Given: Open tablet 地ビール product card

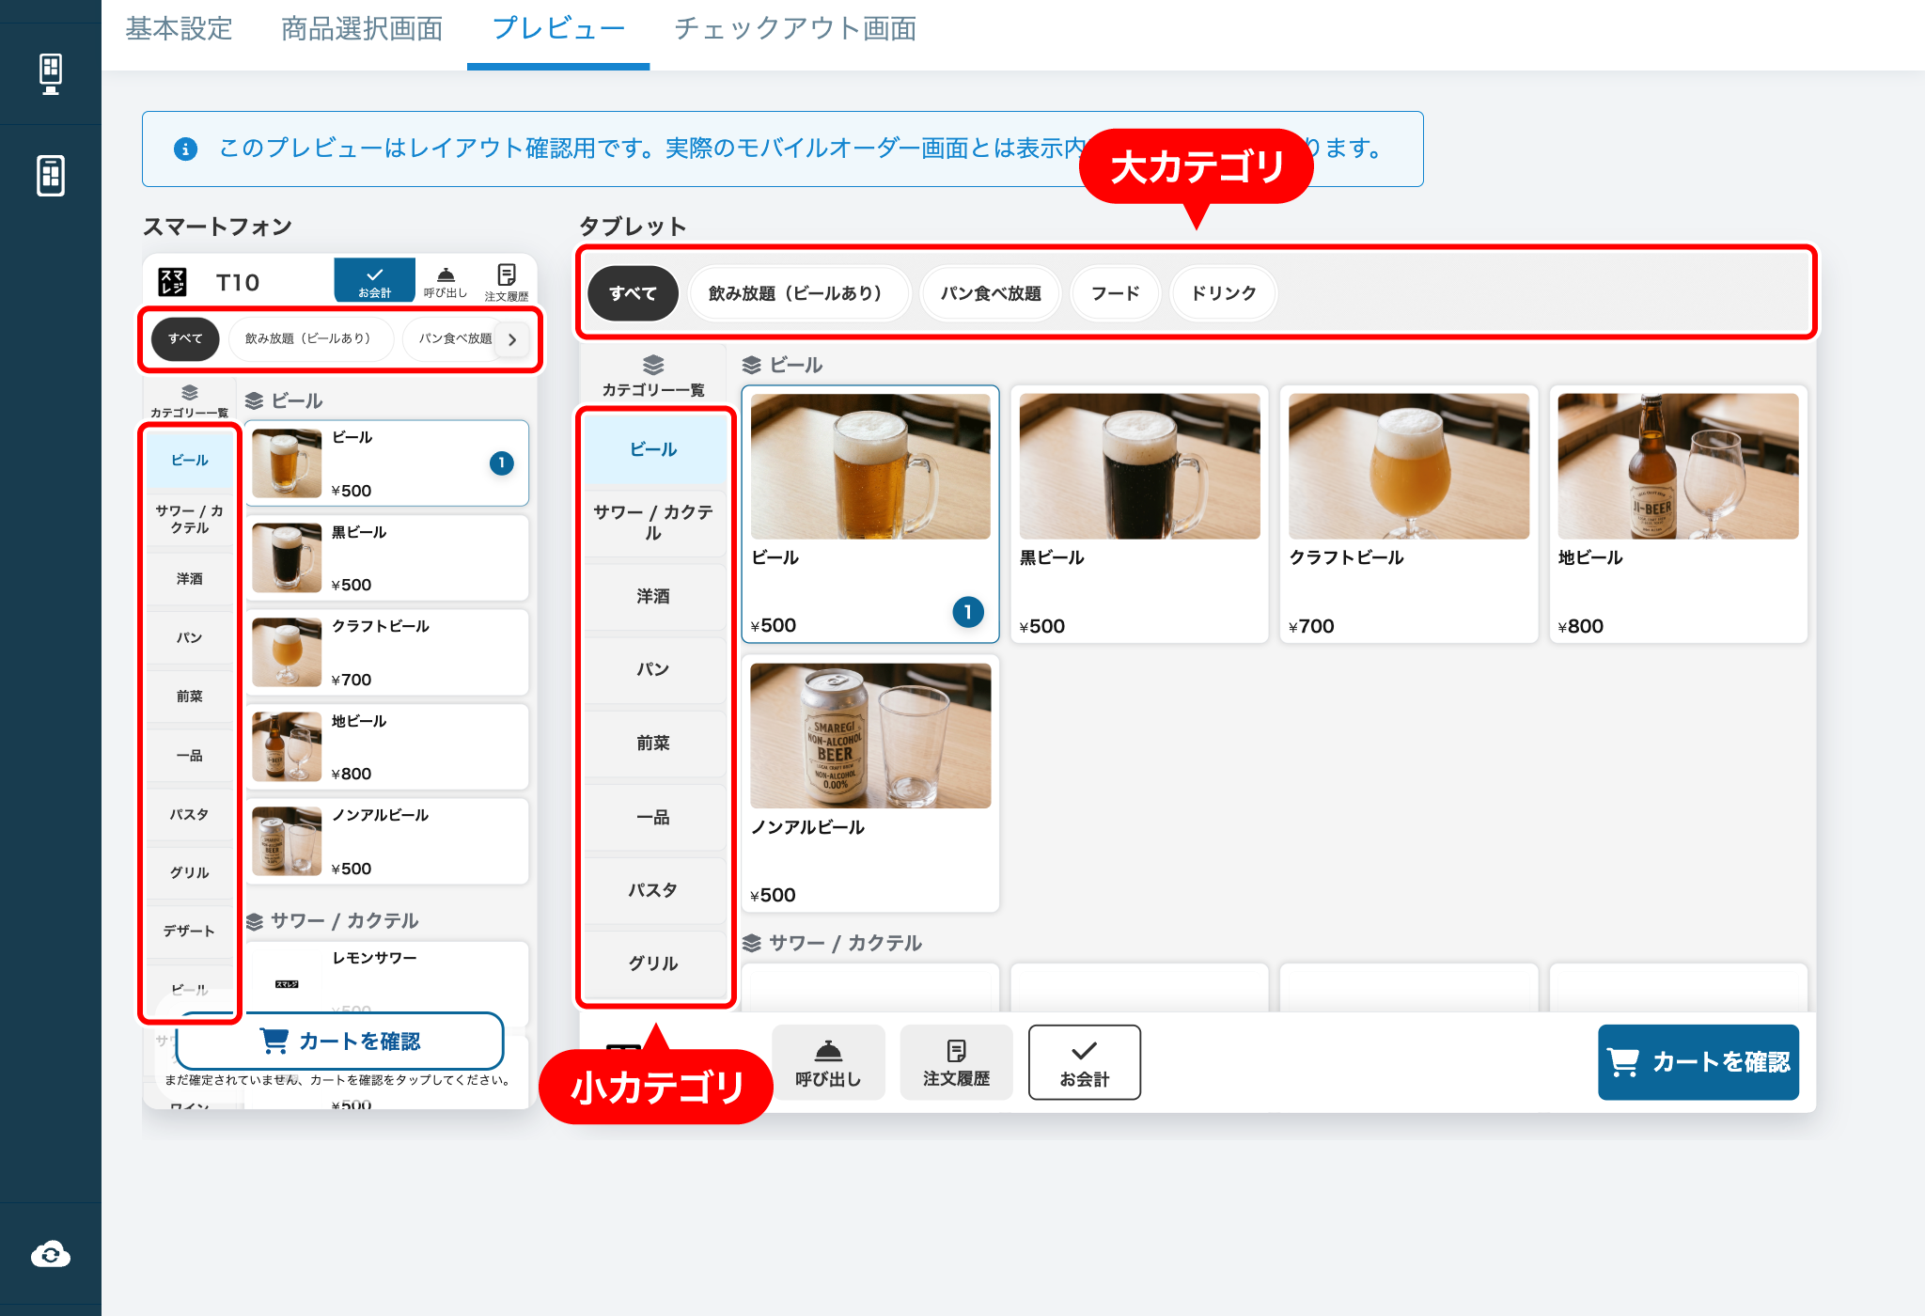Looking at the screenshot, I should (x=1678, y=514).
